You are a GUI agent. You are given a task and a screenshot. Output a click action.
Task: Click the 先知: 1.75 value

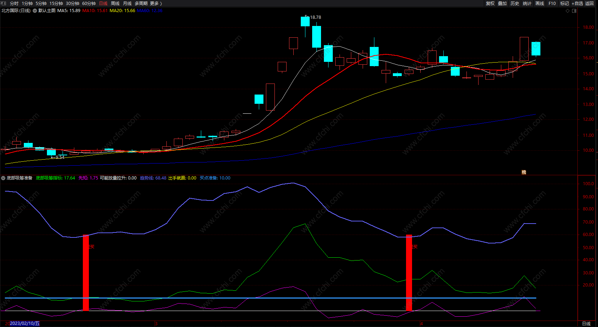tap(88, 178)
